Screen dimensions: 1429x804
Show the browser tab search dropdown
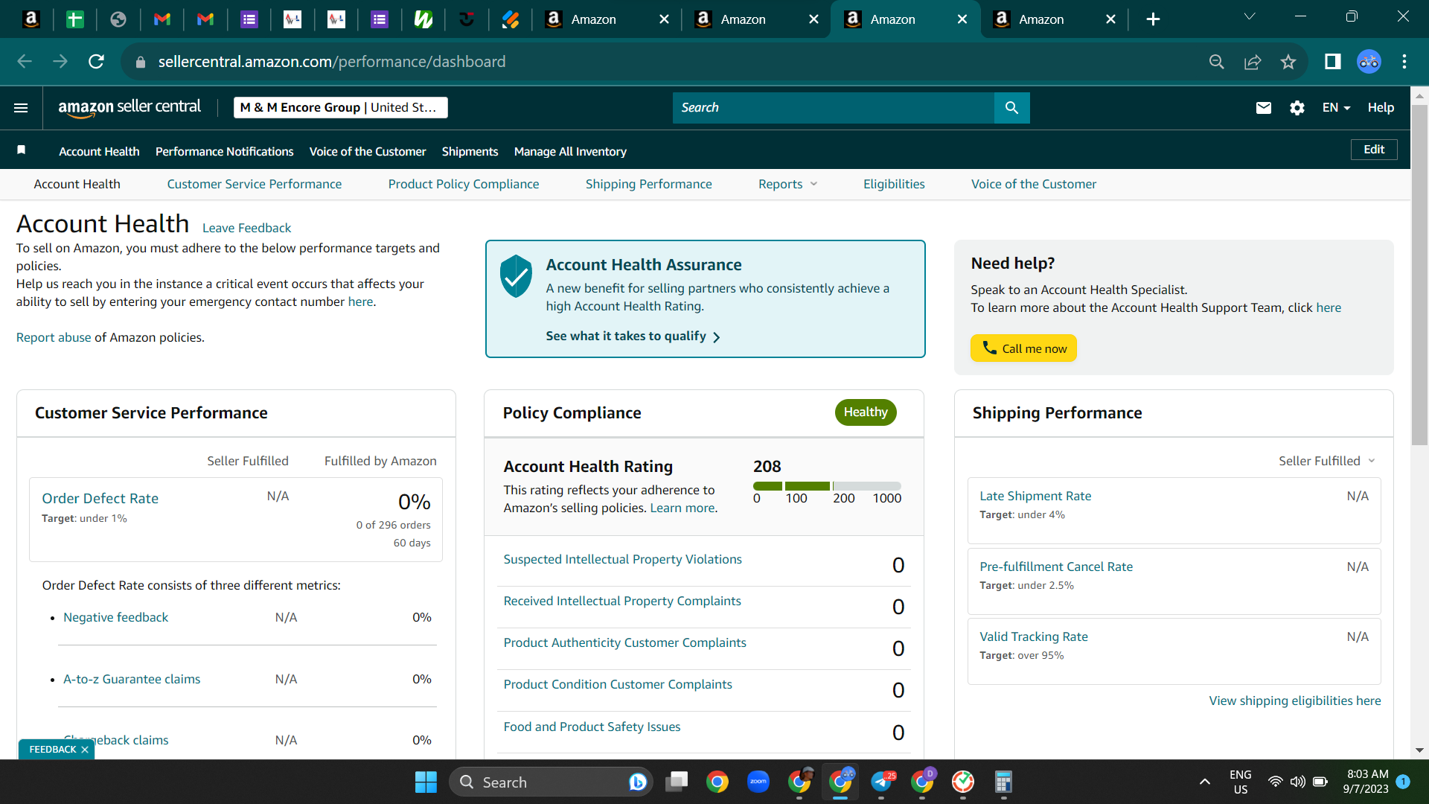(1250, 16)
